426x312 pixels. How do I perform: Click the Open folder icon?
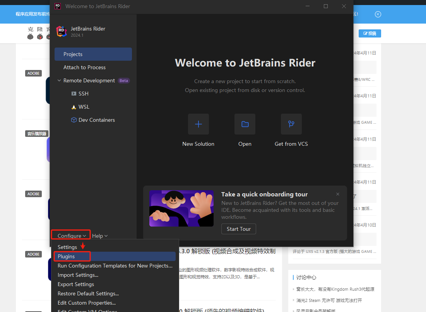(245, 124)
